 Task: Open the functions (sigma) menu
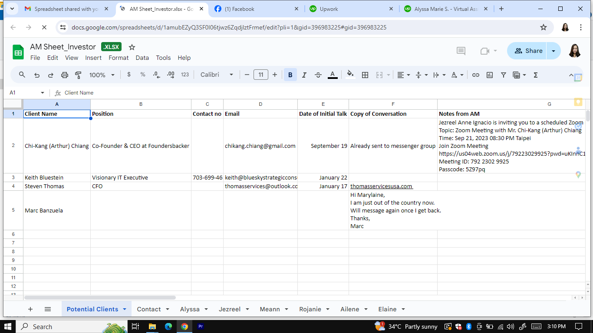click(536, 75)
